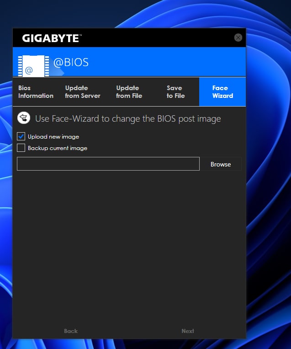Click the 'Upload new image' label
This screenshot has width=291, height=349.
[x=53, y=137]
